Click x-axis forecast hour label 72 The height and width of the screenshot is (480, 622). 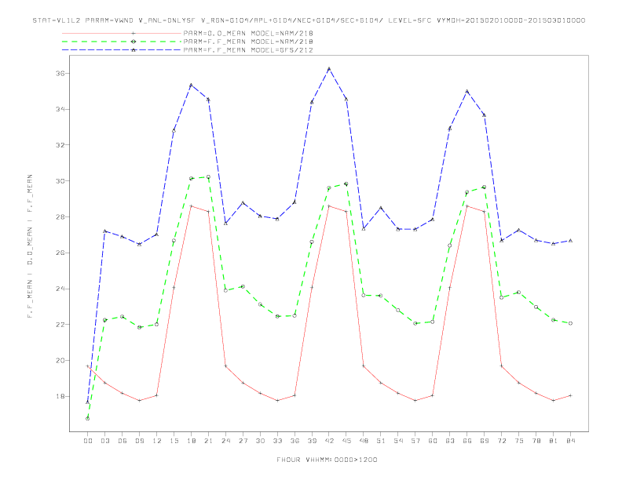(502, 441)
